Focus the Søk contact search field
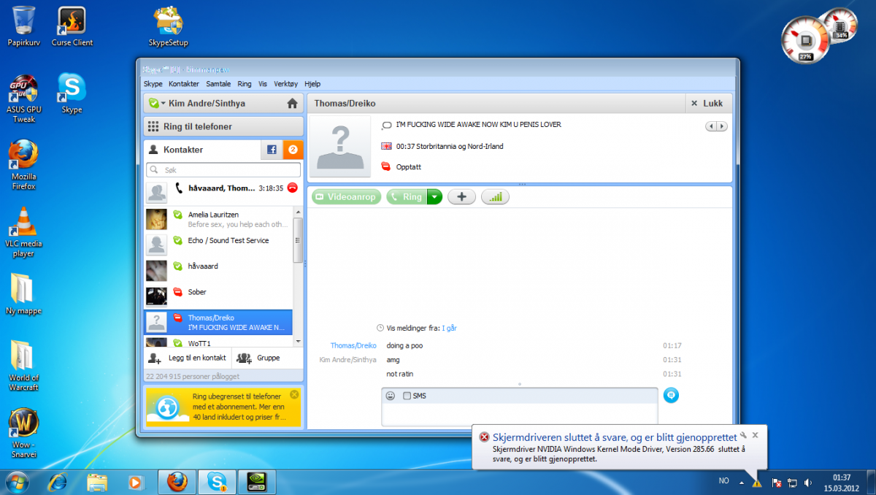 (223, 169)
